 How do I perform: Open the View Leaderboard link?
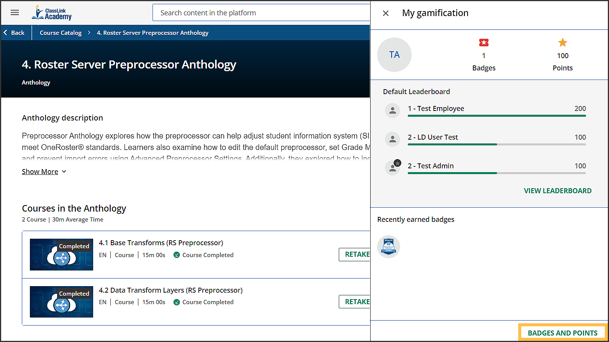557,191
